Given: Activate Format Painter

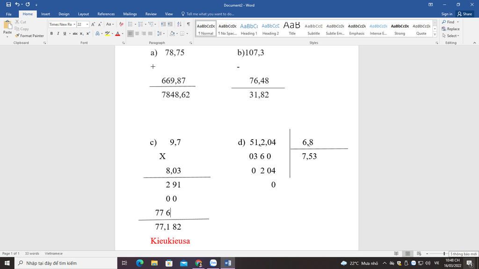Looking at the screenshot, I should point(29,35).
